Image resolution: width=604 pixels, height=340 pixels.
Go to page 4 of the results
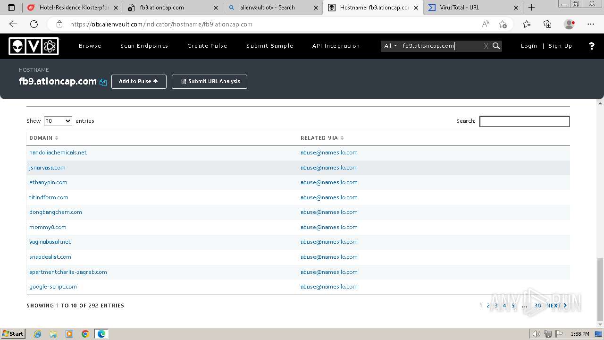504,306
